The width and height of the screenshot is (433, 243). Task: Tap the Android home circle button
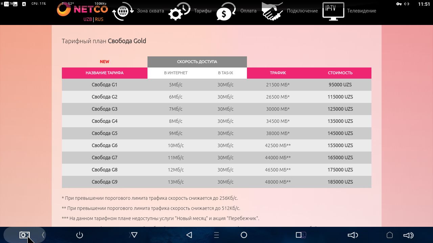[244, 235]
